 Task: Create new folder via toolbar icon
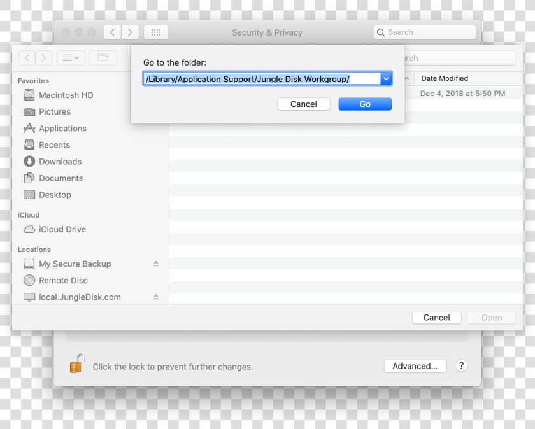click(x=103, y=58)
